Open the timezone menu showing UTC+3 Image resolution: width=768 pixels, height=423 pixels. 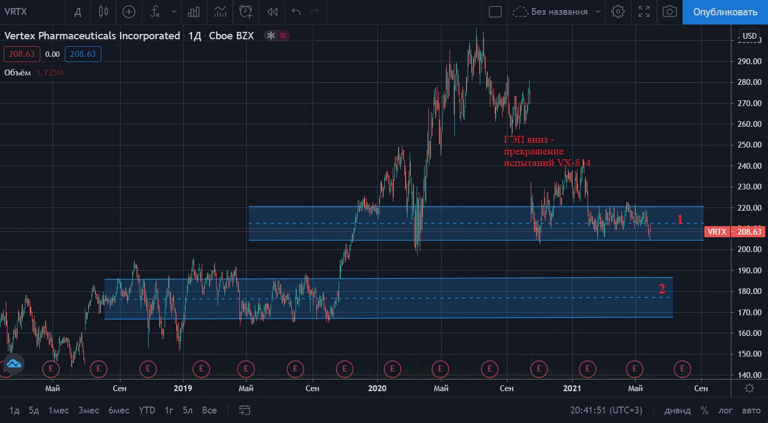point(605,410)
